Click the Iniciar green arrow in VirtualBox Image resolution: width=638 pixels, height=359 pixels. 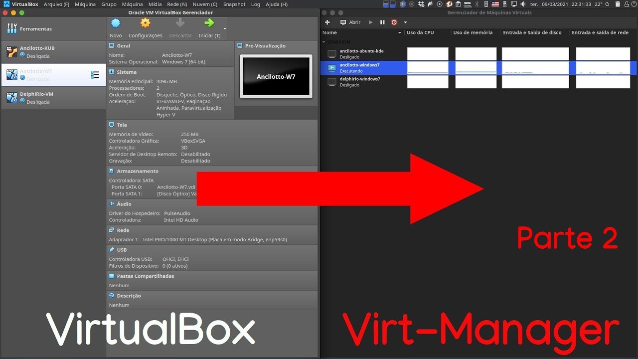click(x=209, y=23)
